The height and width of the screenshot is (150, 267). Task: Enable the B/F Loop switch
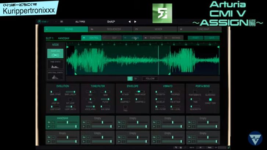(x=70, y=99)
